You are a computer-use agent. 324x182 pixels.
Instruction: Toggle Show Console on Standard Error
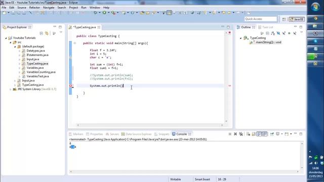pyautogui.click(x=265, y=134)
